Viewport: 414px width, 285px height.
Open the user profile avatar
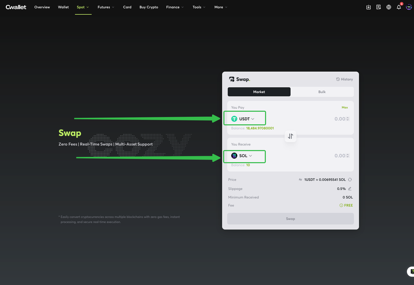pyautogui.click(x=409, y=7)
